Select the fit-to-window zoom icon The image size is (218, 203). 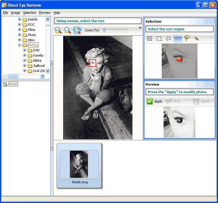77,30
